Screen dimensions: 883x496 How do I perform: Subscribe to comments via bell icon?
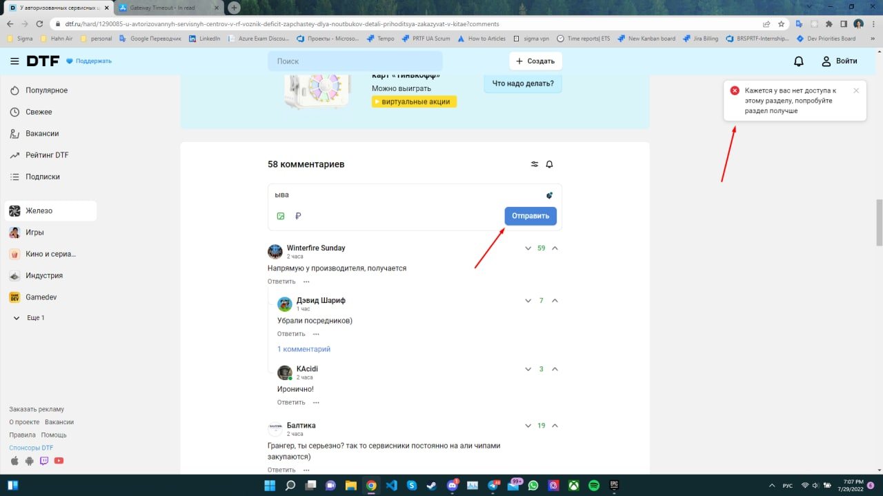550,164
